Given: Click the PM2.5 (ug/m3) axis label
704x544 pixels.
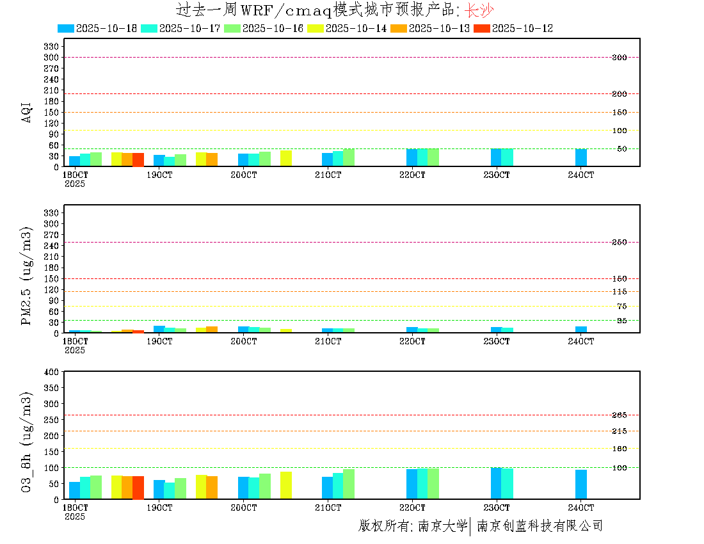Looking at the screenshot, I should 27,276.
